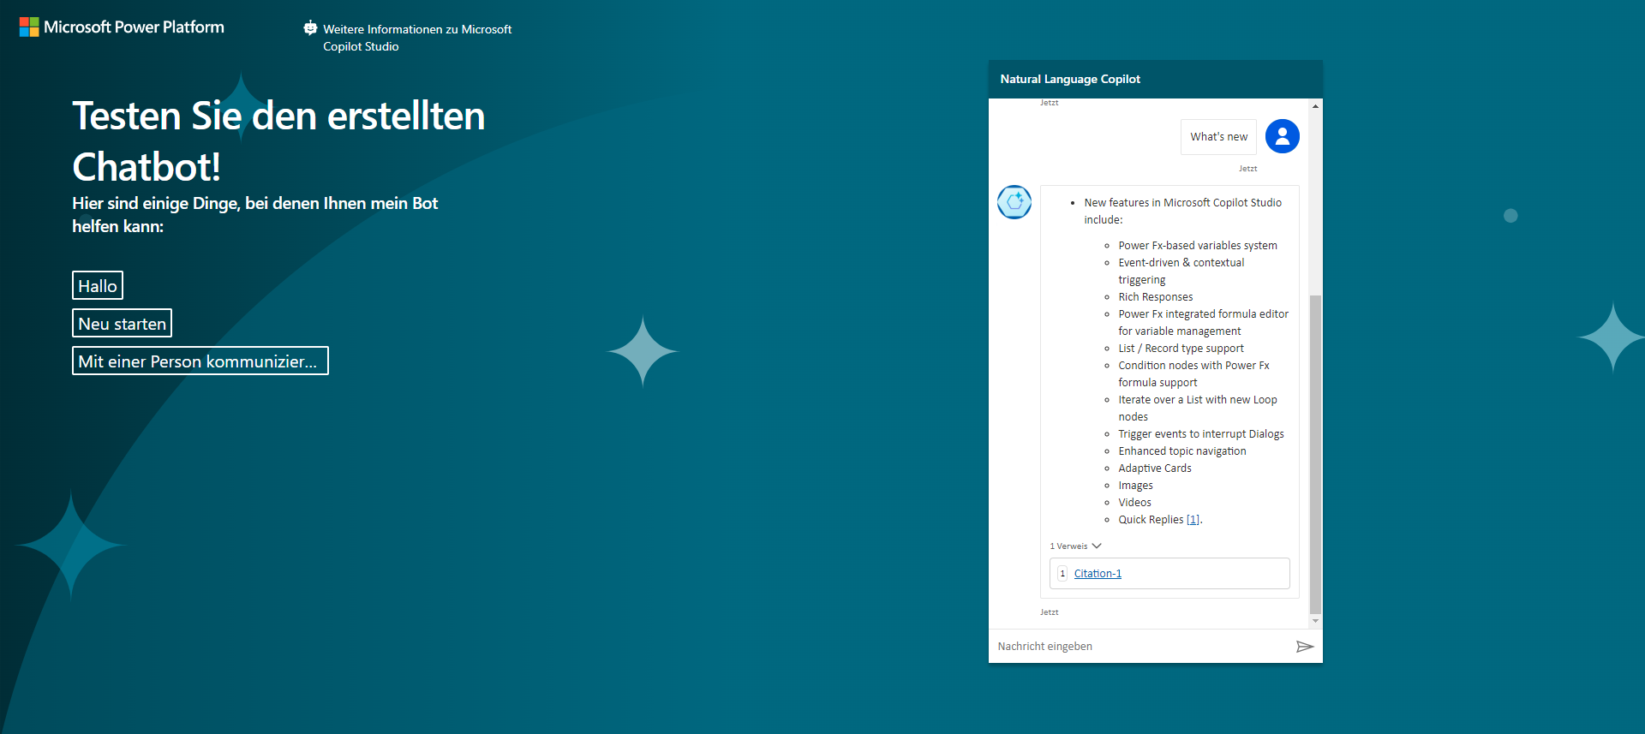Click the Copilot Studio bot icon in header
The image size is (1645, 734).
(310, 28)
